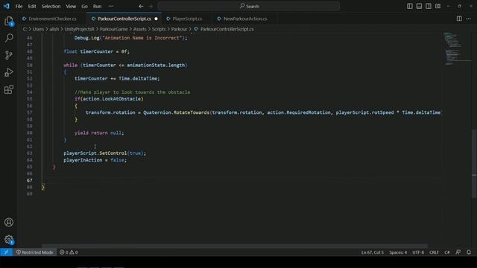Switch to NewParkourAction.cs tab
The width and height of the screenshot is (477, 268).
click(x=245, y=19)
